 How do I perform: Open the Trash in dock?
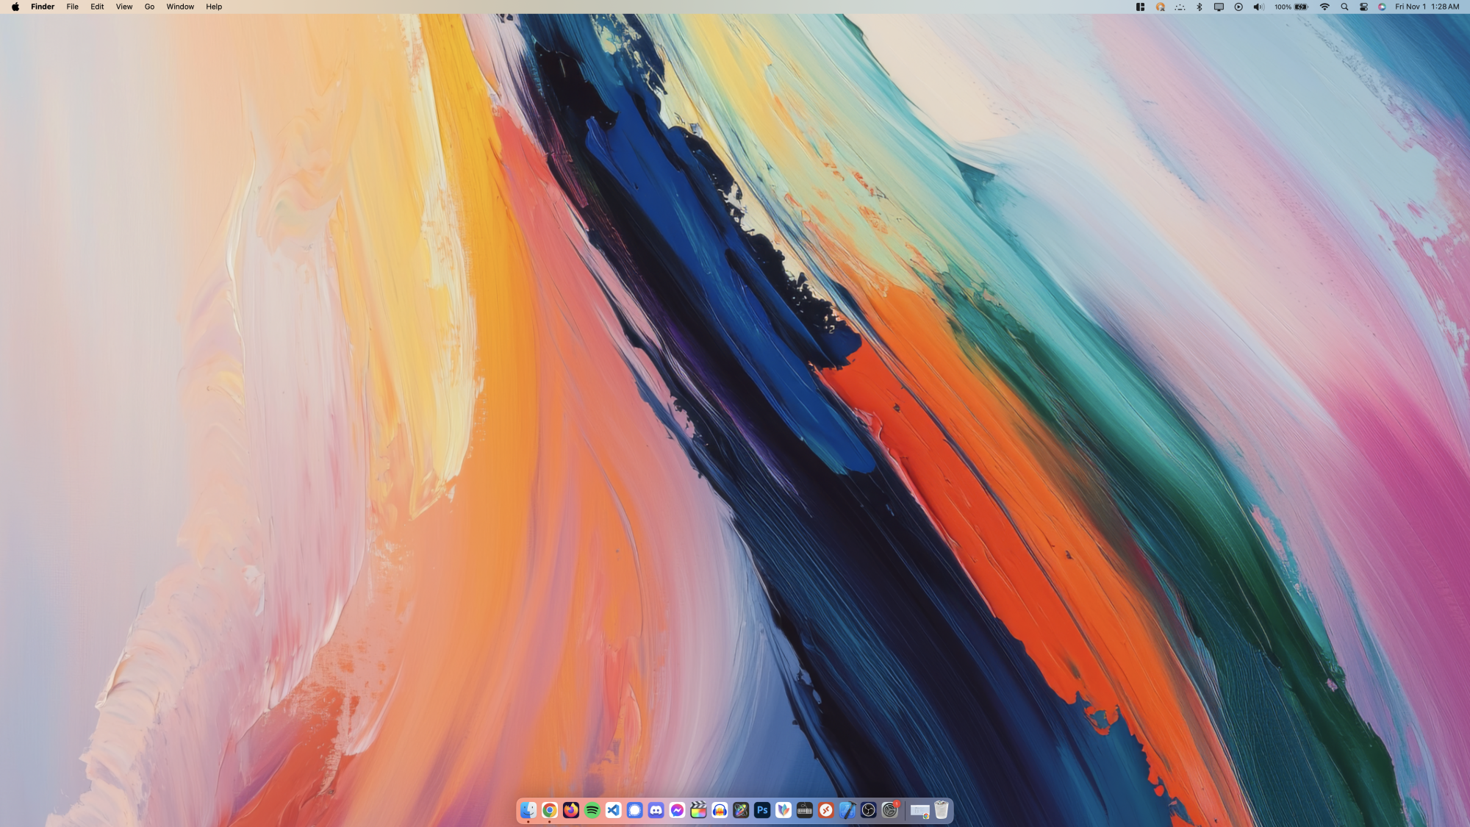click(x=941, y=810)
